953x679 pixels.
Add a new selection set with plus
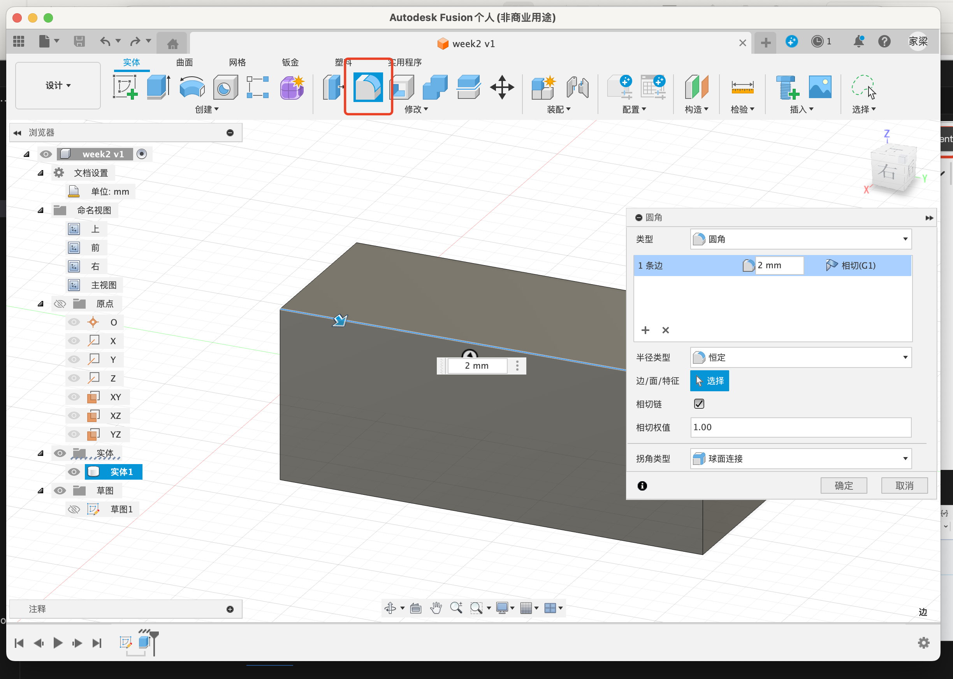(645, 330)
